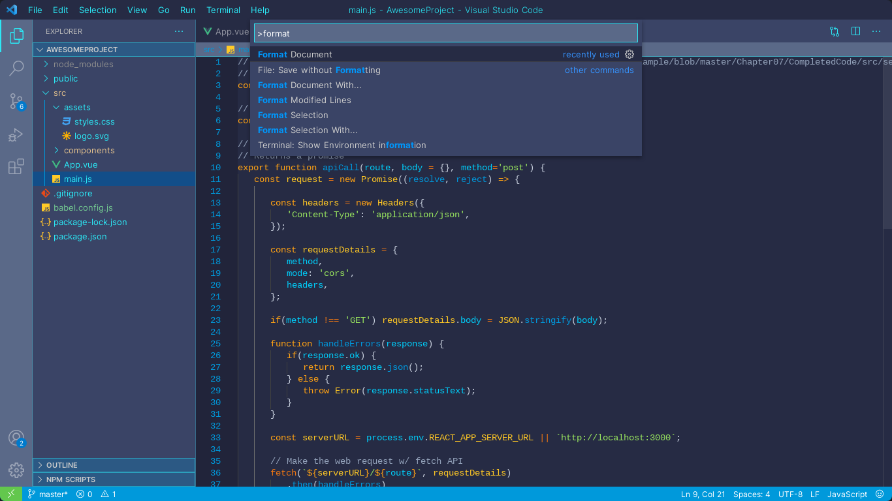This screenshot has height=501, width=892.
Task: Change end of line via LF indicator
Action: pyautogui.click(x=815, y=494)
